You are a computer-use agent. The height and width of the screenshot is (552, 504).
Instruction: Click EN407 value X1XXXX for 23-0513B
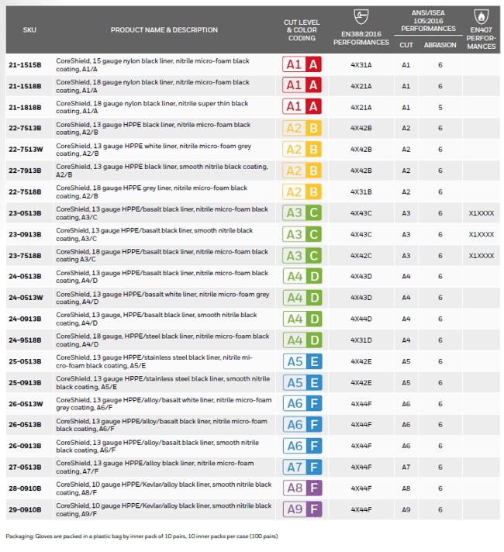coord(481,213)
